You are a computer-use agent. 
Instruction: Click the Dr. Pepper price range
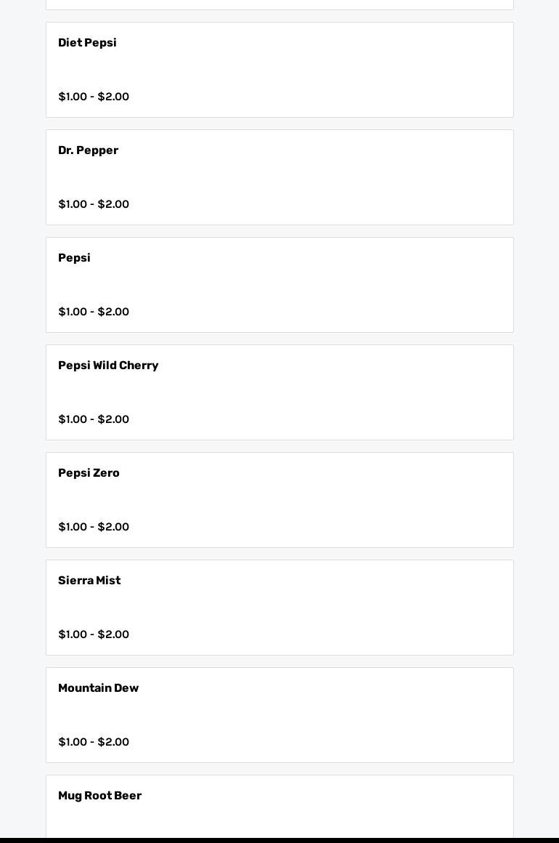click(x=94, y=204)
